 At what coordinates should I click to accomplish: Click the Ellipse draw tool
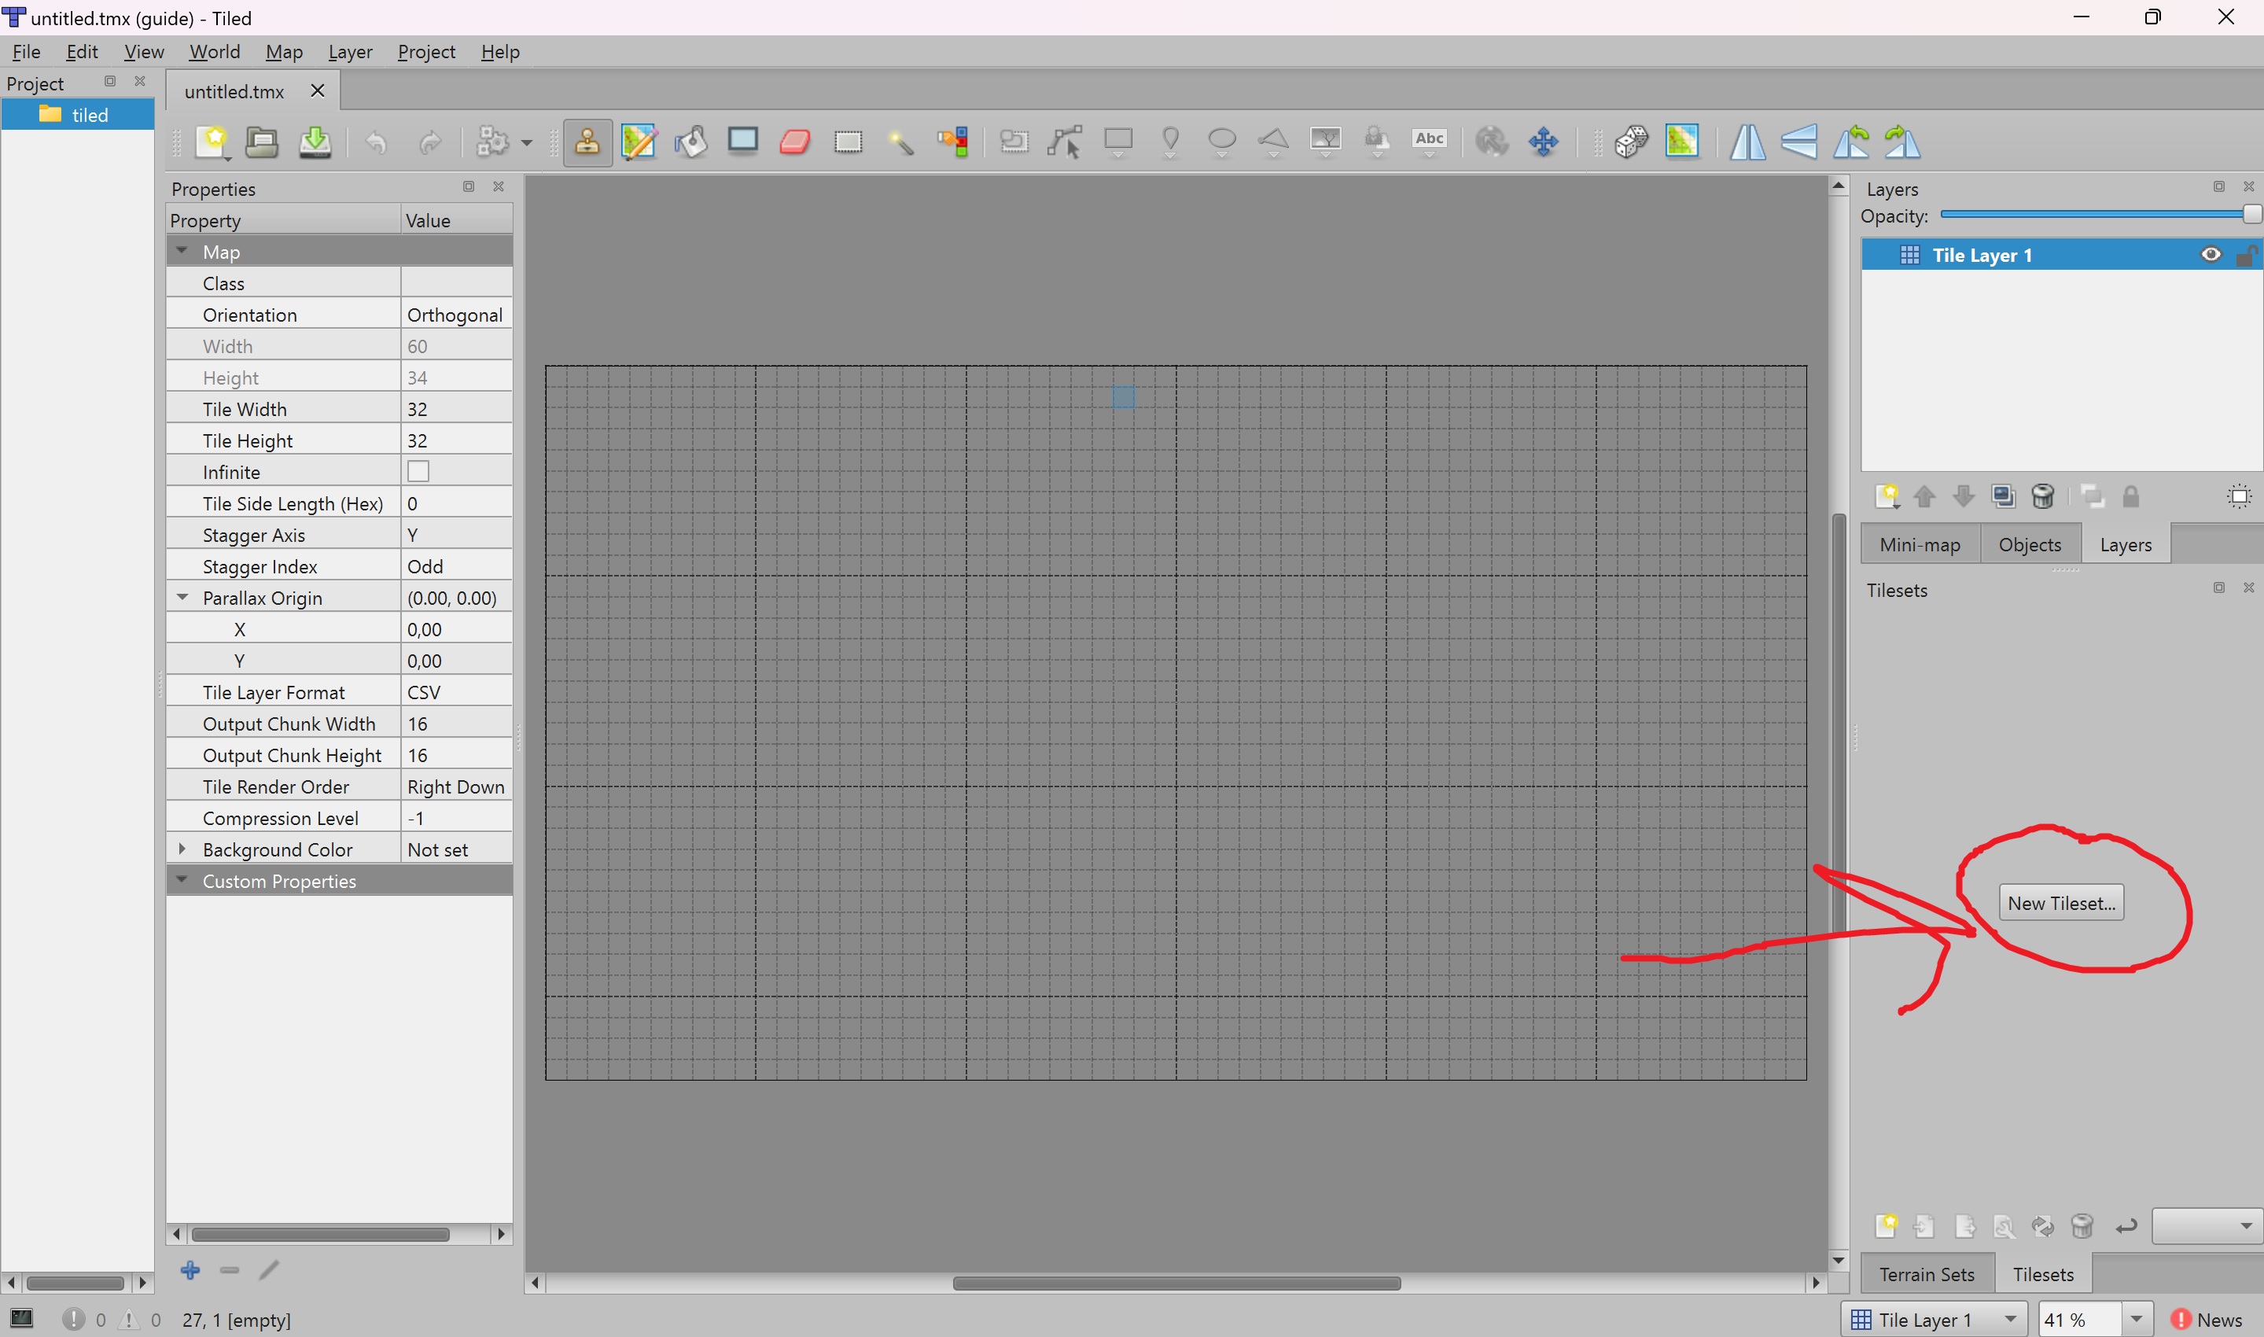1222,142
